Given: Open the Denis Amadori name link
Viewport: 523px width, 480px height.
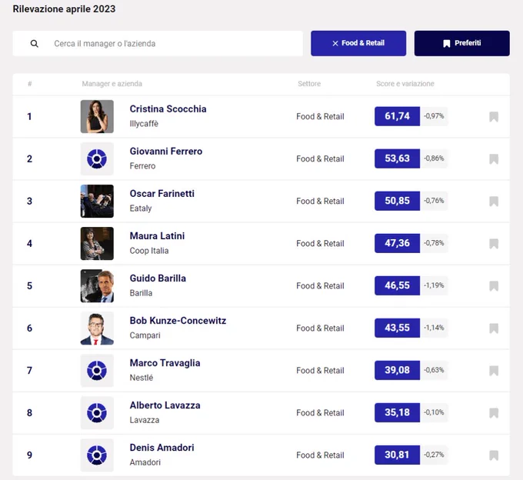Looking at the screenshot, I should 162,448.
